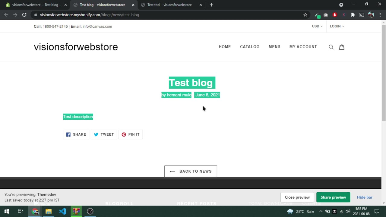Open a new browser tab

211,5
